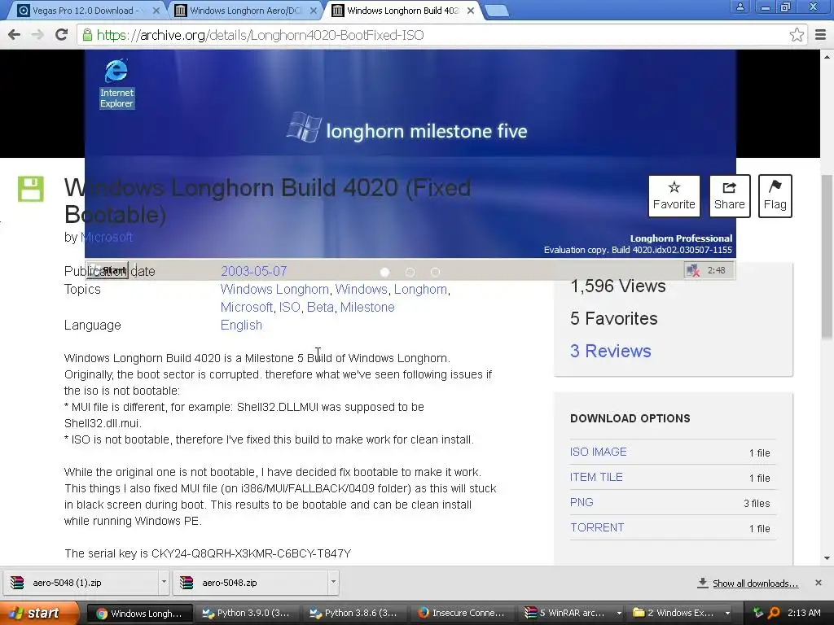Switch to the Windows Longhorn Aero/DC tab
The image size is (834, 625).
tap(244, 11)
